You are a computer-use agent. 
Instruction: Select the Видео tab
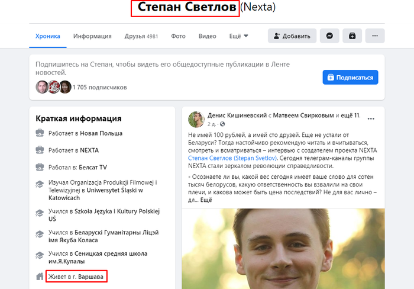tap(207, 36)
